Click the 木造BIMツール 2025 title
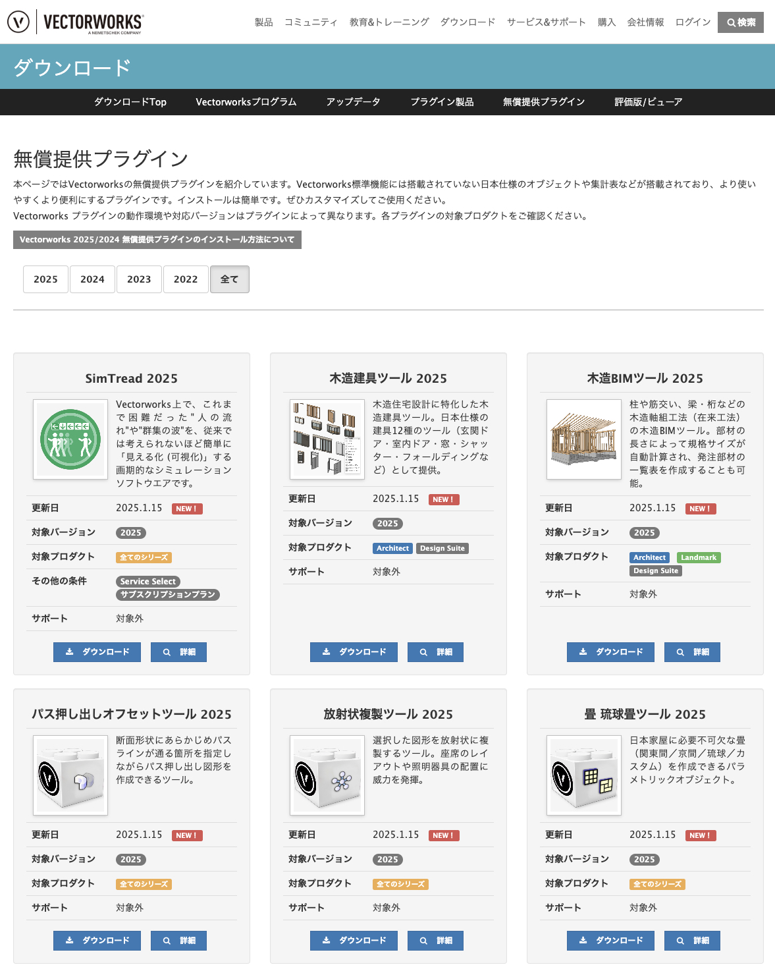 [x=645, y=379]
